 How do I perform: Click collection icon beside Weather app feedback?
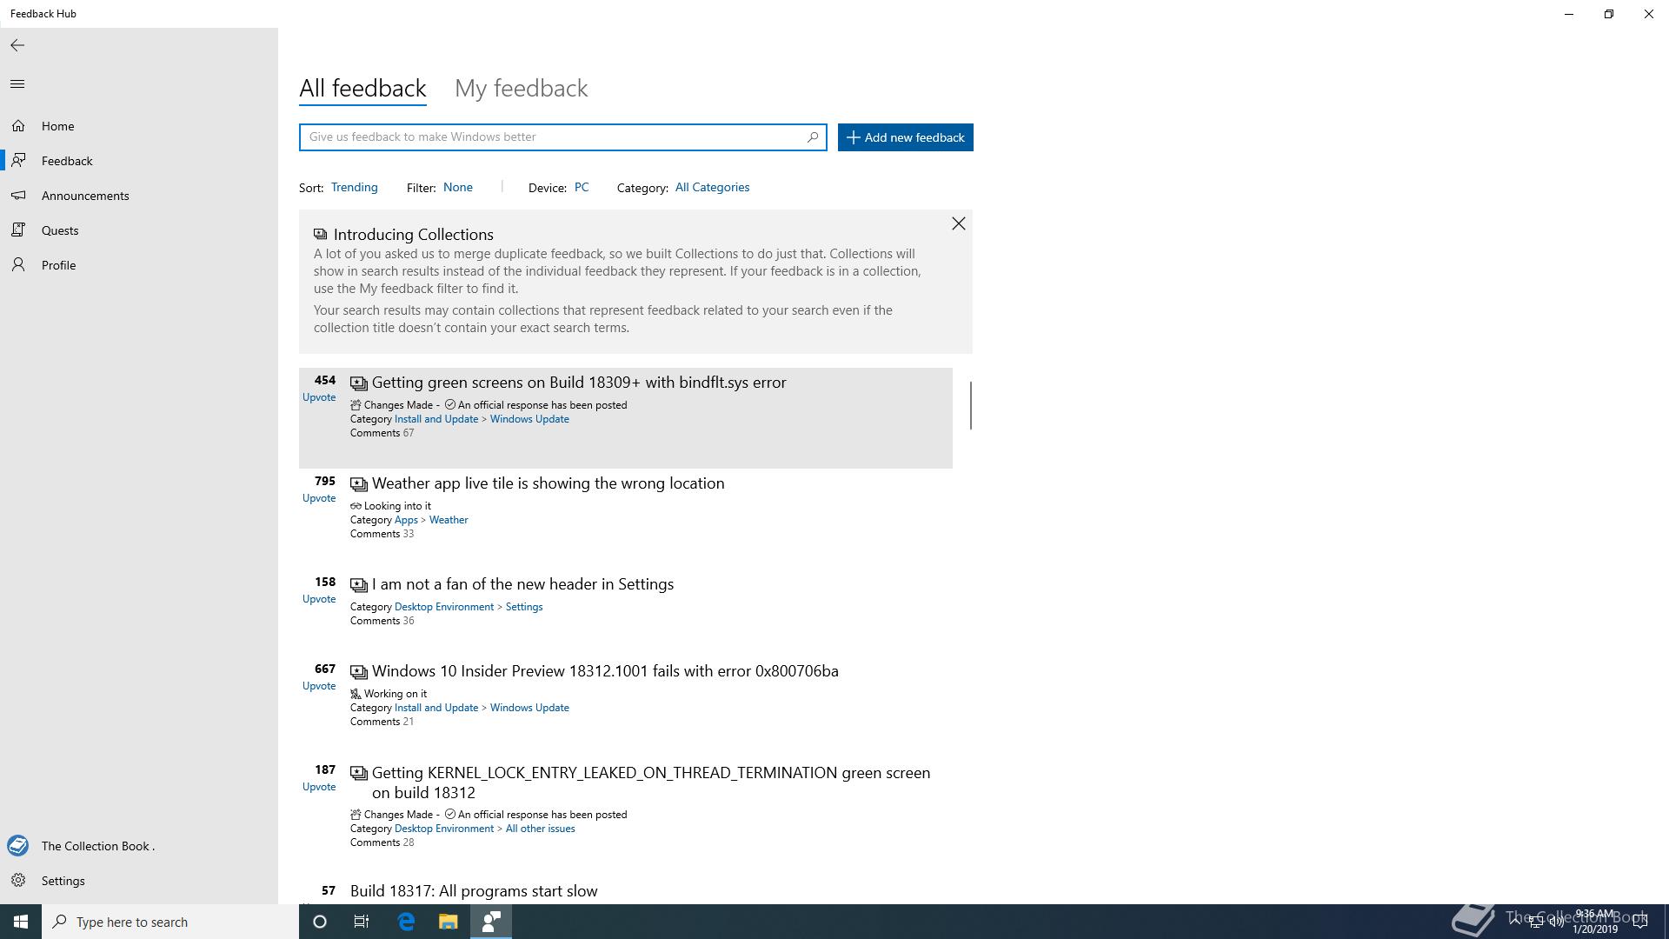(x=359, y=484)
